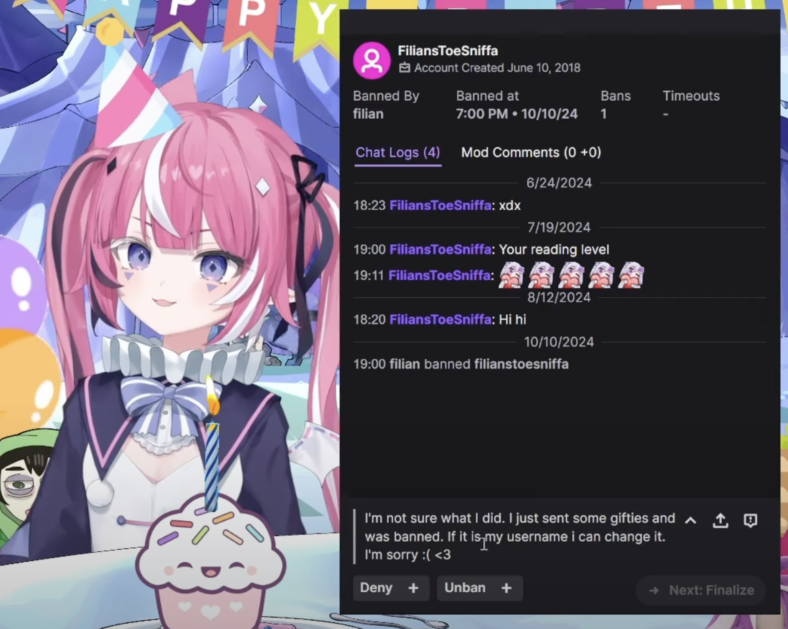Click username on Your reading level message

pyautogui.click(x=440, y=249)
